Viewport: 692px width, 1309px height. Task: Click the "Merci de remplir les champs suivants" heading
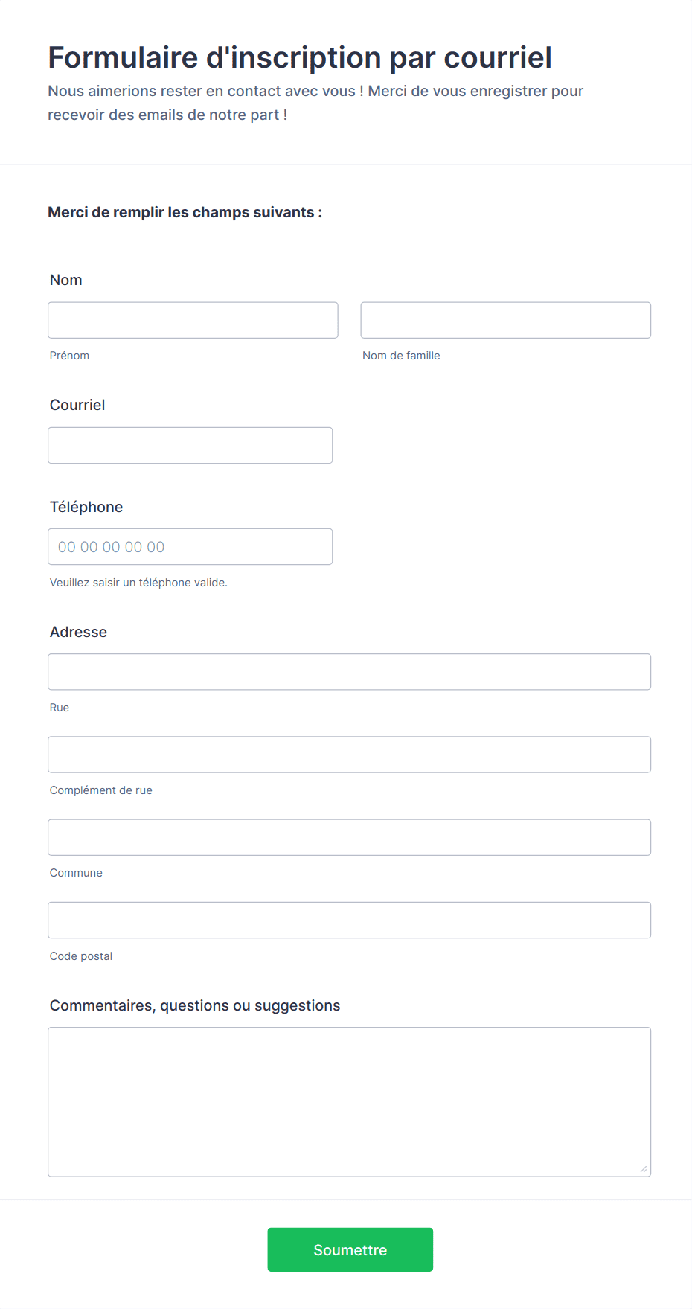(185, 212)
